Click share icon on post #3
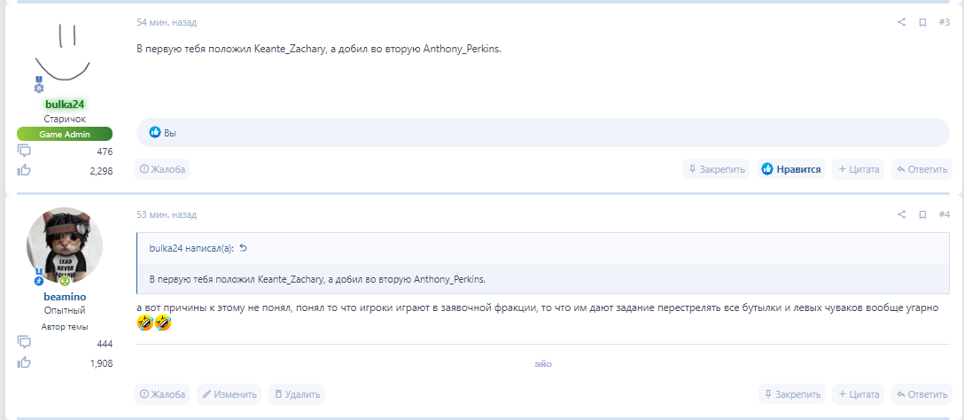This screenshot has height=420, width=964. (902, 22)
